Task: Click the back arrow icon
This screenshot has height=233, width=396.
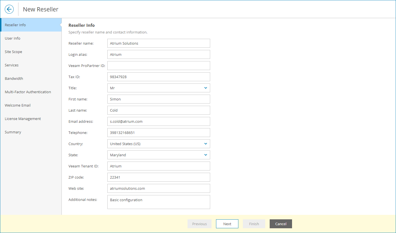Action: (x=9, y=9)
